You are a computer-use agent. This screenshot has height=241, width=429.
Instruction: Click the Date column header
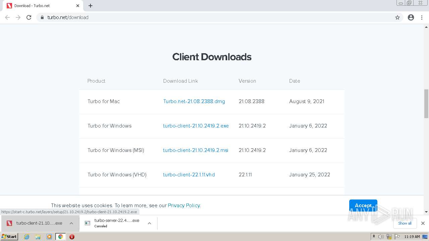pos(295,81)
